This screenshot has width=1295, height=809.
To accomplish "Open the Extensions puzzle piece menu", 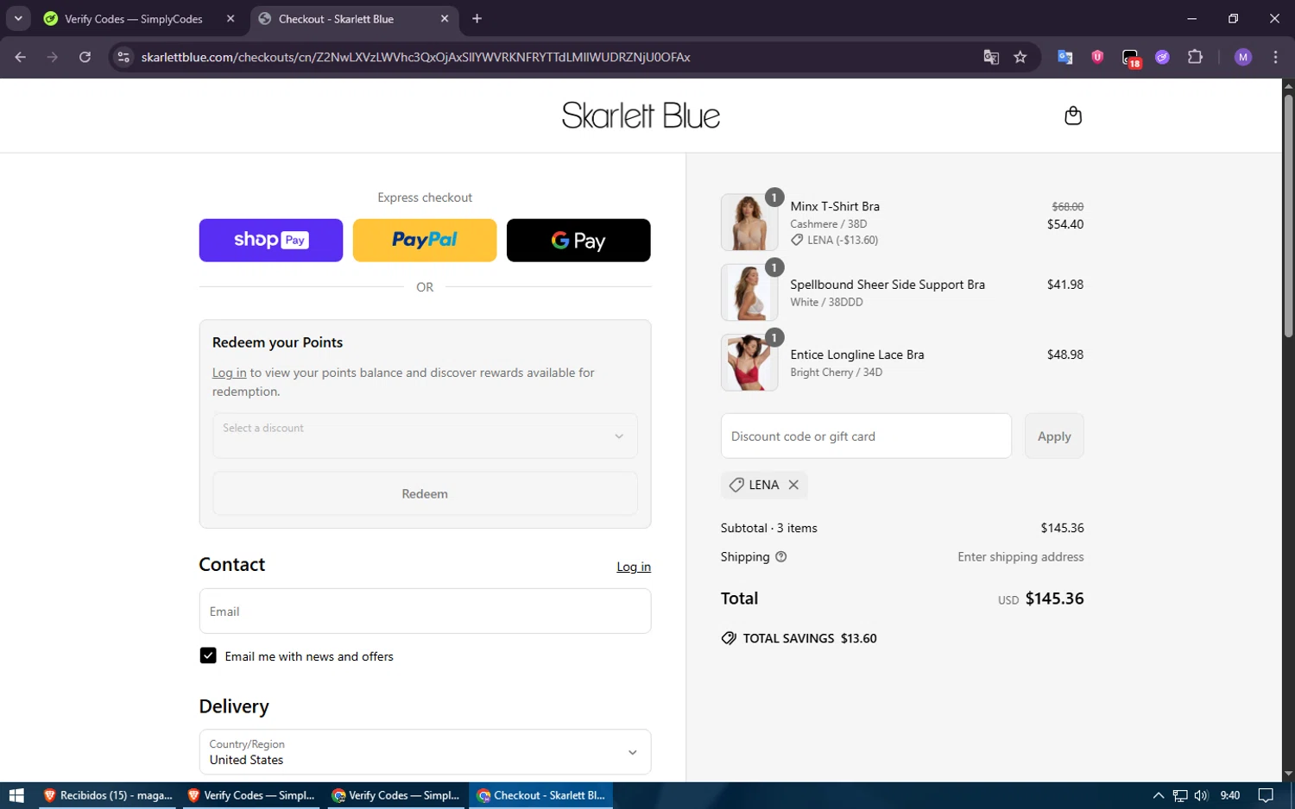I will click(1195, 57).
